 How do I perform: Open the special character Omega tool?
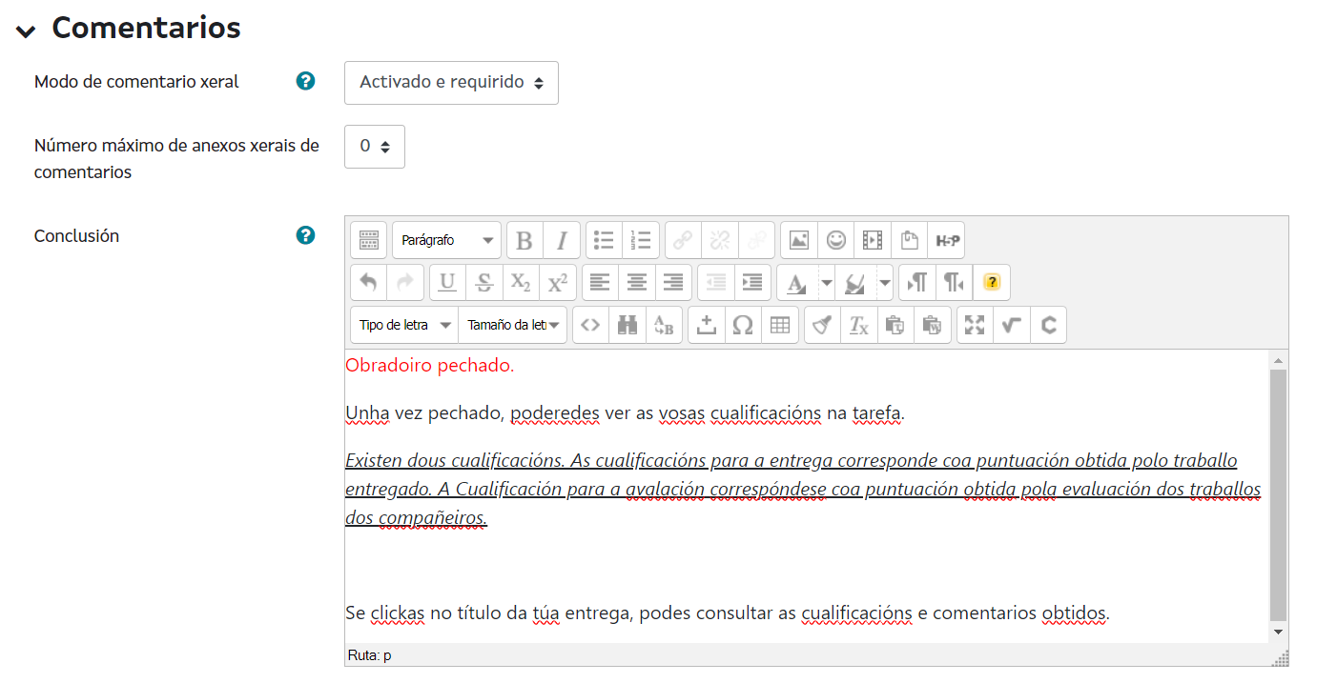[x=743, y=325]
